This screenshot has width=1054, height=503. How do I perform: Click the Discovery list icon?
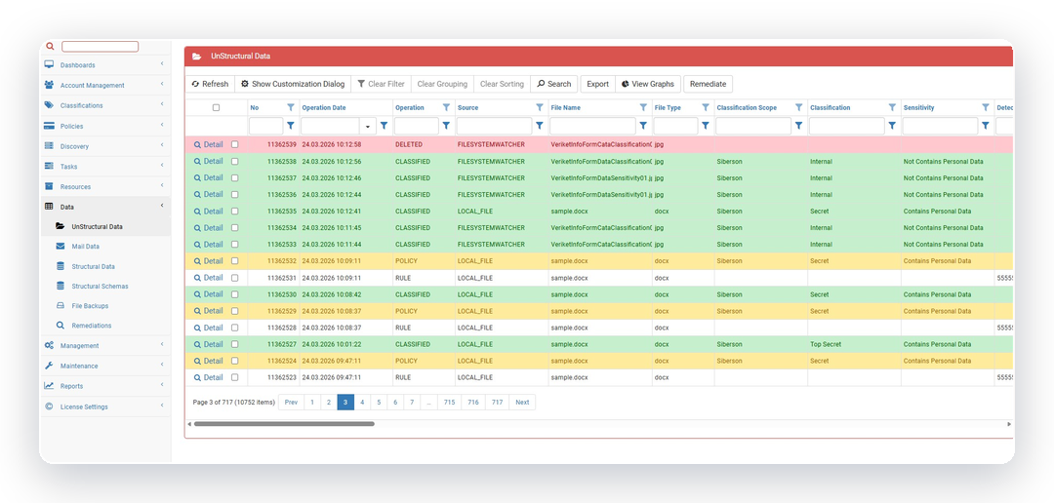[x=49, y=145]
